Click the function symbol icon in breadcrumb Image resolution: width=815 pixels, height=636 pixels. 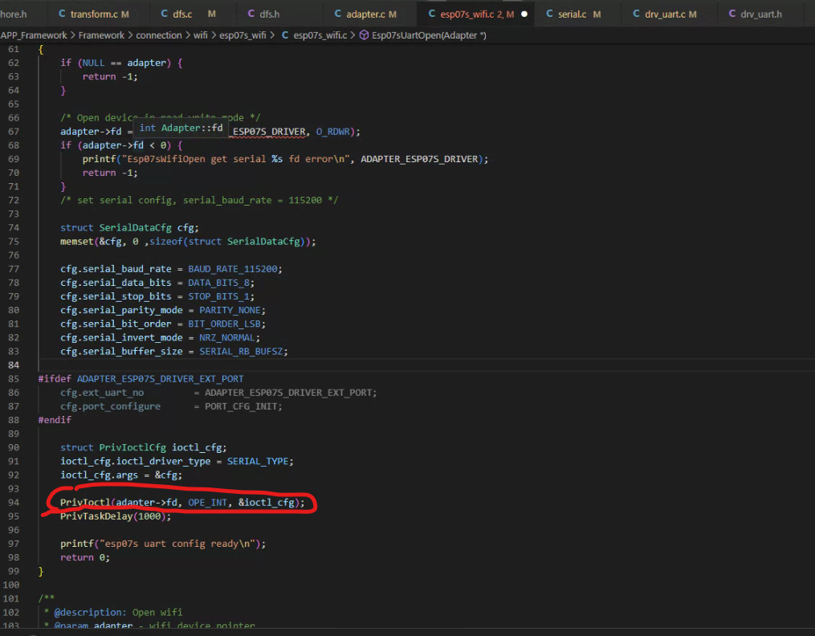[365, 35]
